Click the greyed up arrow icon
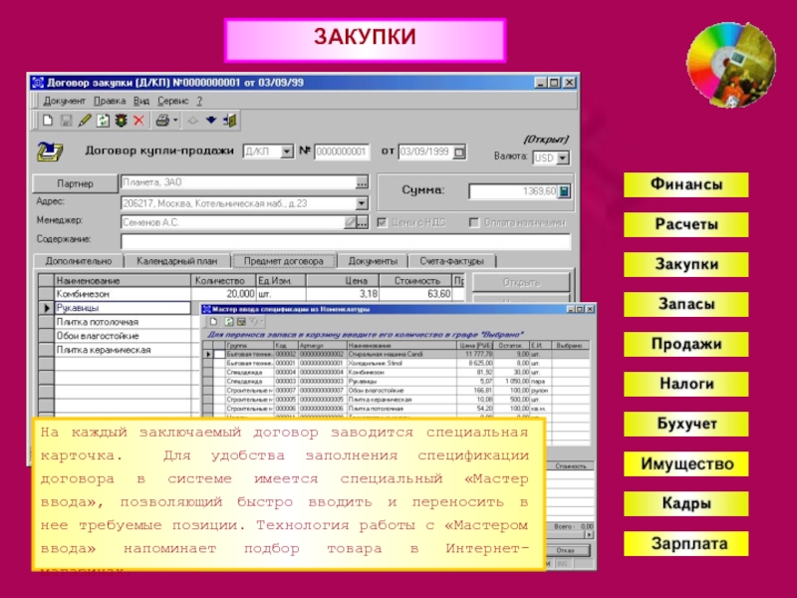The height and width of the screenshot is (598, 797). tap(192, 121)
